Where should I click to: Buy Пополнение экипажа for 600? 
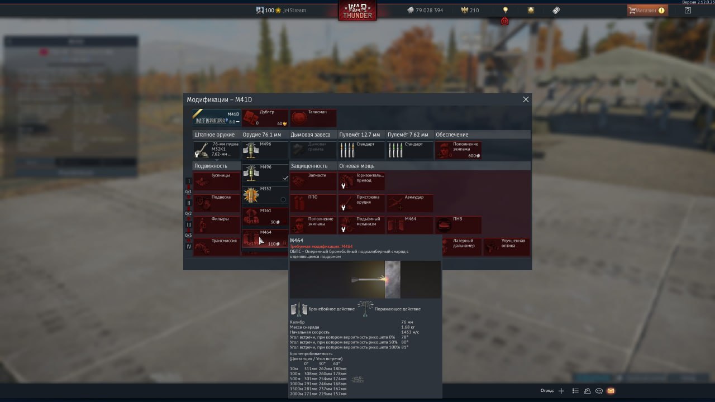point(458,150)
